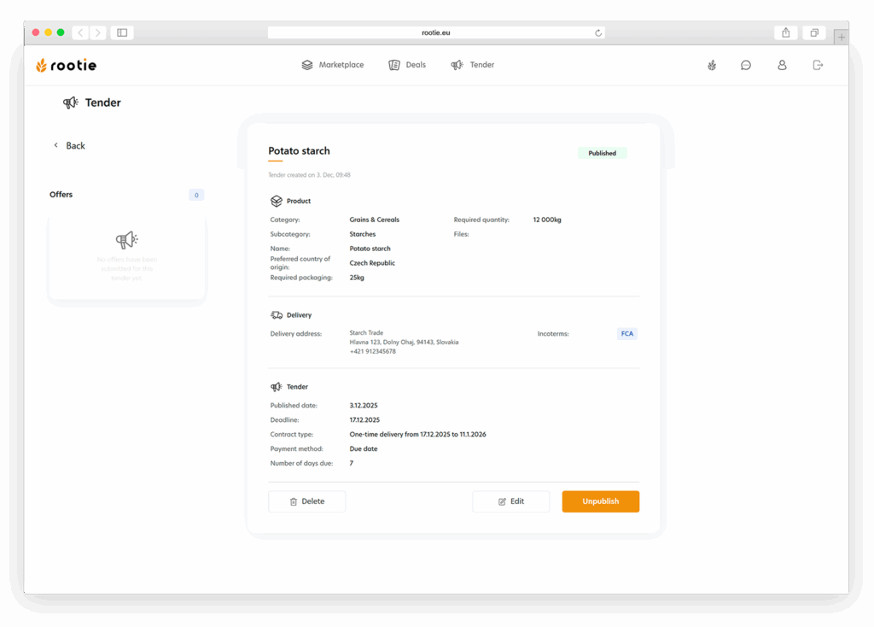Go back via the Back link

tap(70, 146)
